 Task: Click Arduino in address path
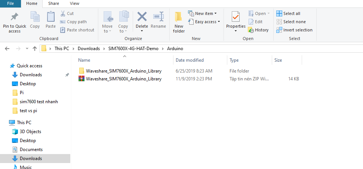click(x=175, y=49)
